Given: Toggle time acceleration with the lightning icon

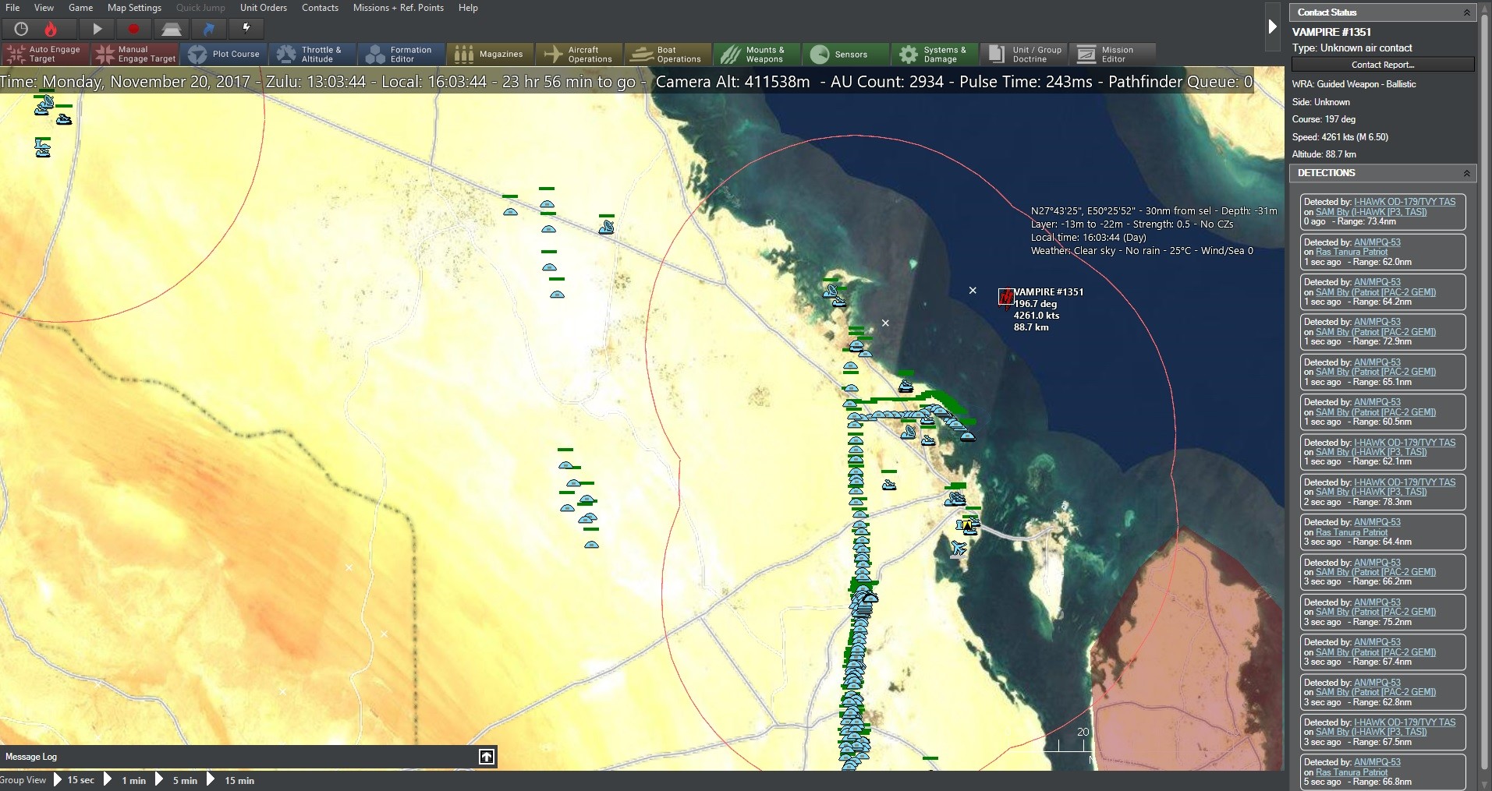Looking at the screenshot, I should (246, 29).
